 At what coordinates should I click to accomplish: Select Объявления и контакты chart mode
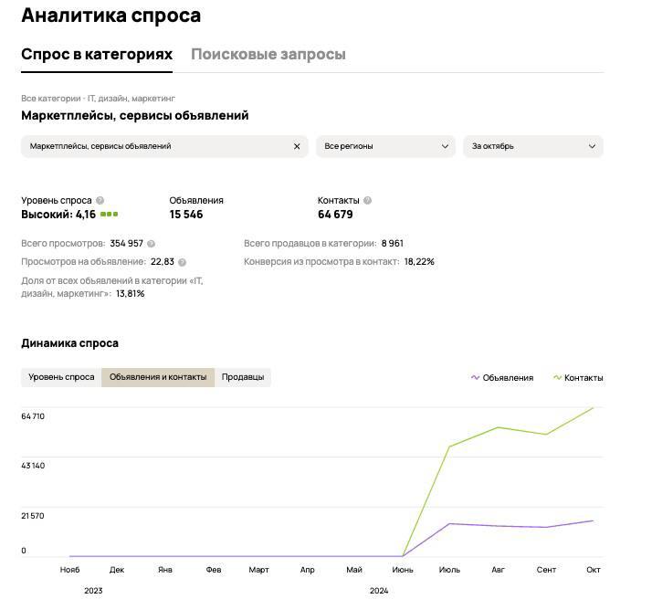point(158,377)
